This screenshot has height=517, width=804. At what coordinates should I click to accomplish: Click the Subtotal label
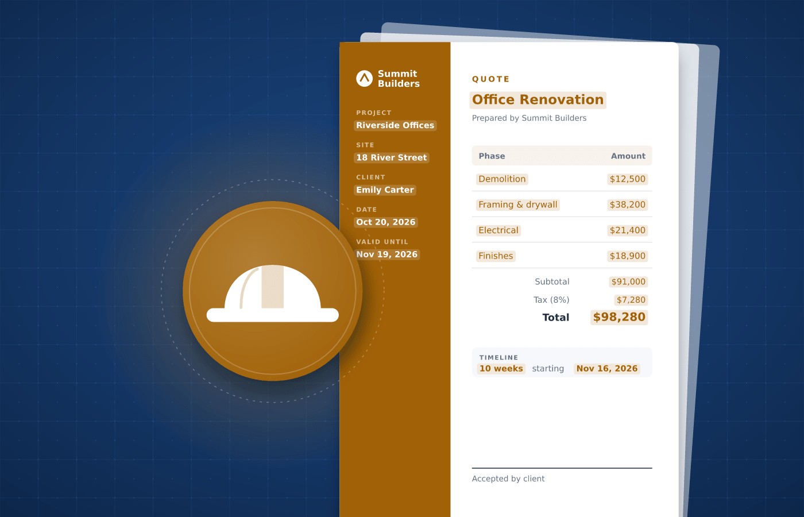tap(552, 281)
